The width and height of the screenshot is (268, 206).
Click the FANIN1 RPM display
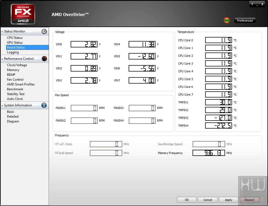[84, 108]
